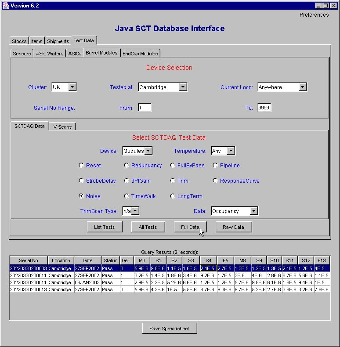340x347 pixels.
Task: Choose the FullByPass radio button
Action: point(173,165)
